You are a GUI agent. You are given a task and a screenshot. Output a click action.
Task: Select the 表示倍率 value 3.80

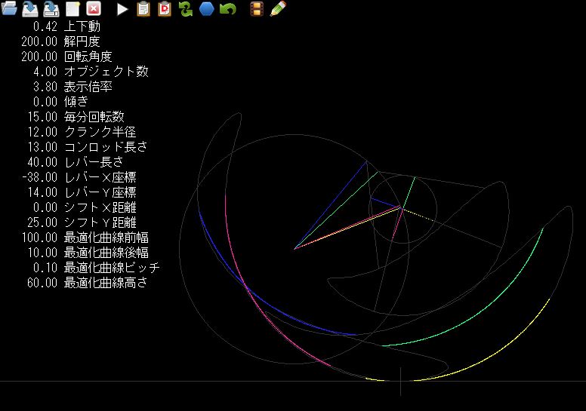[45, 87]
